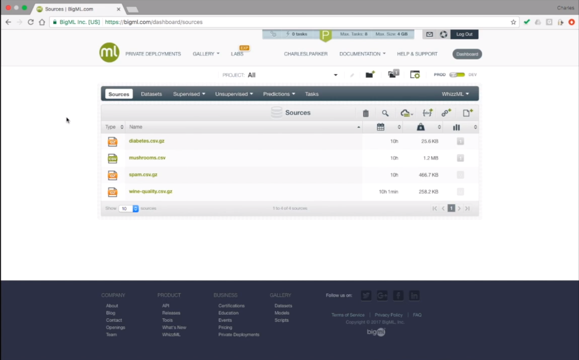Click the green P subscription badge

(325, 35)
